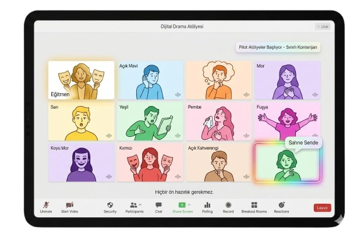The image size is (357, 237).
Task: Click the Pilot Atölyeler Başlıyor banner
Action: [x=278, y=47]
